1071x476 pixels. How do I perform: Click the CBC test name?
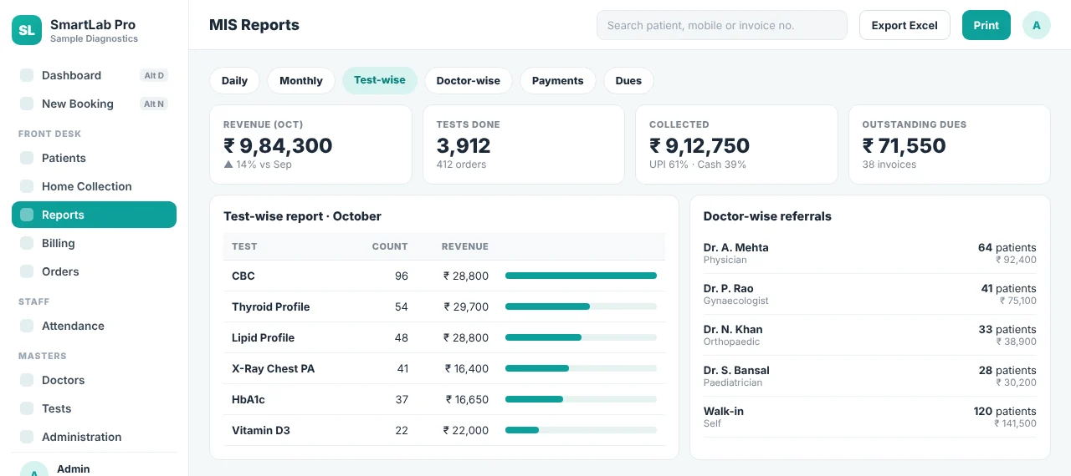243,276
